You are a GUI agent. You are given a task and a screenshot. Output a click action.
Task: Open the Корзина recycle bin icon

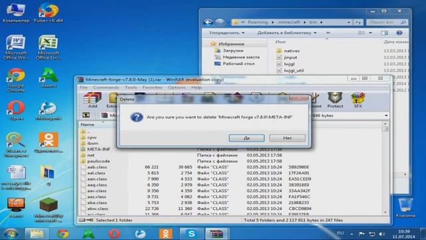(x=405, y=207)
